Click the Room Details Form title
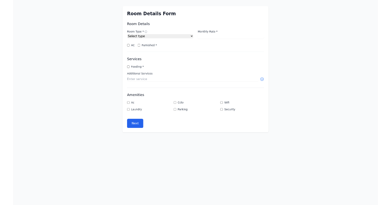The height and width of the screenshot is (205, 391). [x=151, y=13]
